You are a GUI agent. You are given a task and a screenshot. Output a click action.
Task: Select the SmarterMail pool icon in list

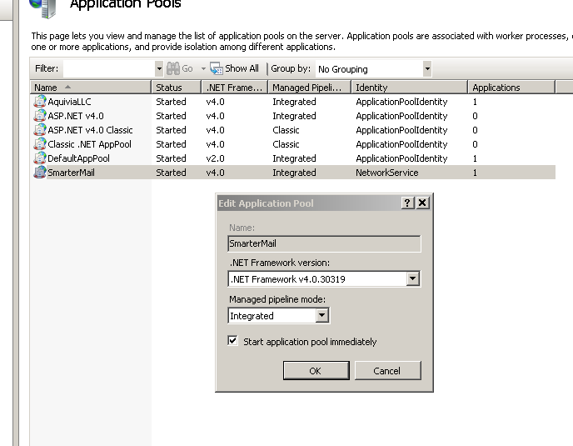point(40,173)
